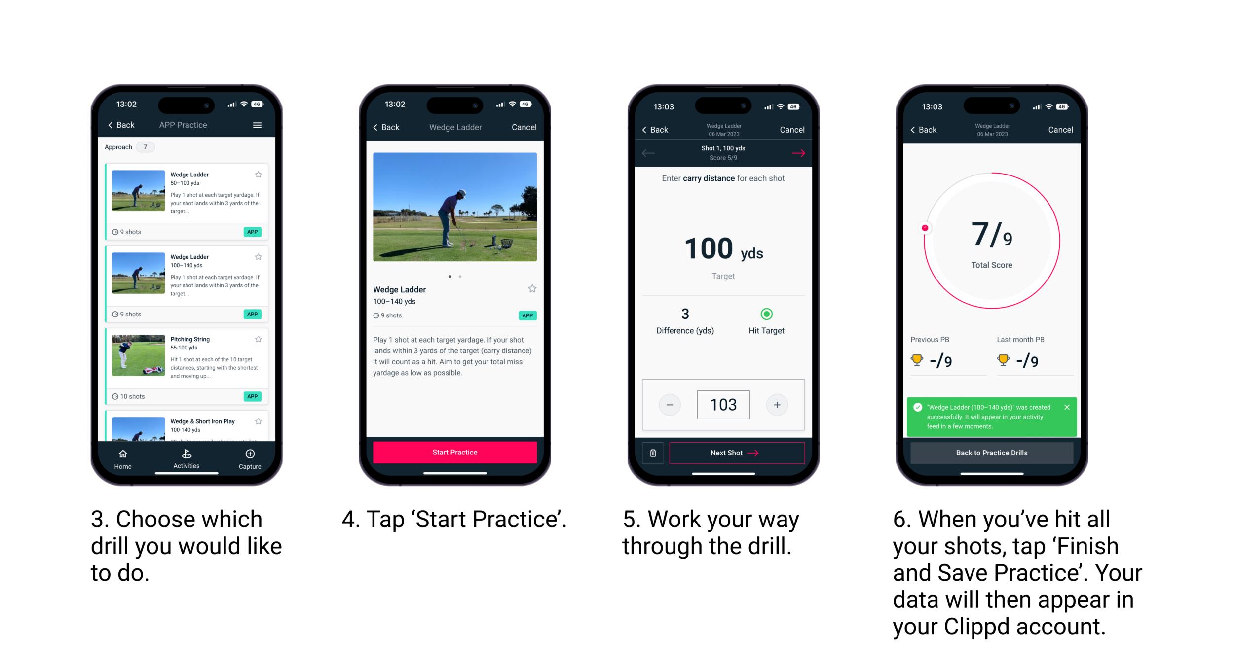The height and width of the screenshot is (664, 1235).
Task: Tap the yardage input field showing 103
Action: tap(723, 405)
